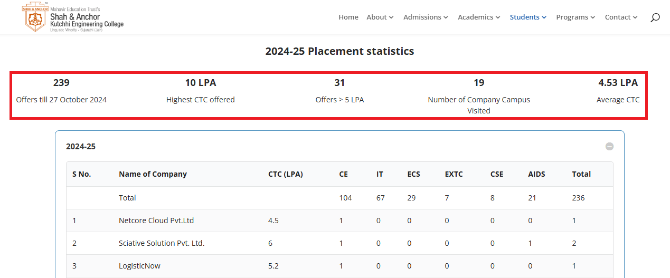Expand the Admissions dropdown menu

tap(426, 17)
